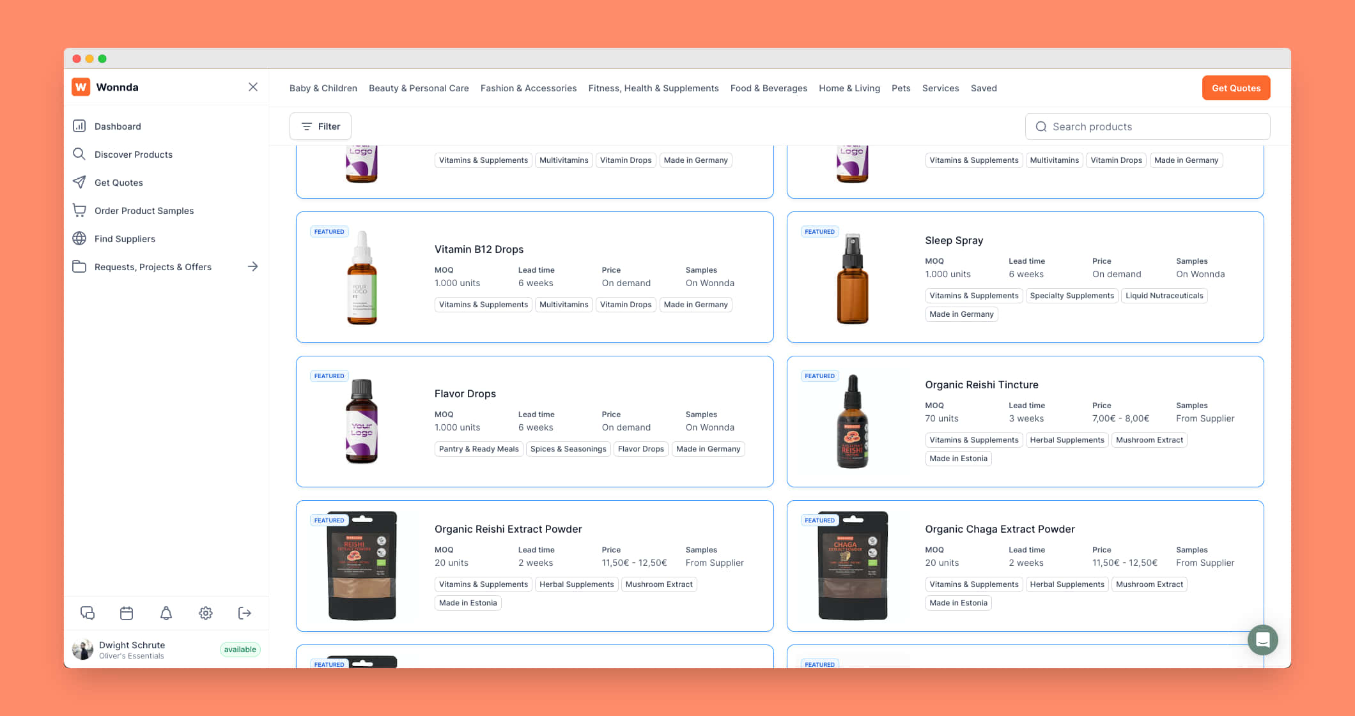Viewport: 1355px width, 716px height.
Task: Click Herbal Supplements on Reishi Extract Powder
Action: pyautogui.click(x=577, y=584)
